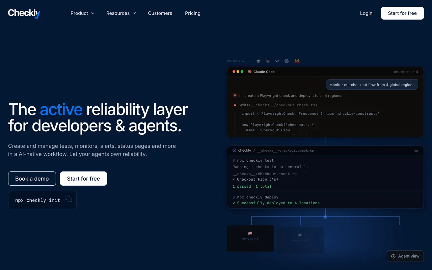Select the OpenAI icon in Works With
432x270 pixels.
[287, 61]
